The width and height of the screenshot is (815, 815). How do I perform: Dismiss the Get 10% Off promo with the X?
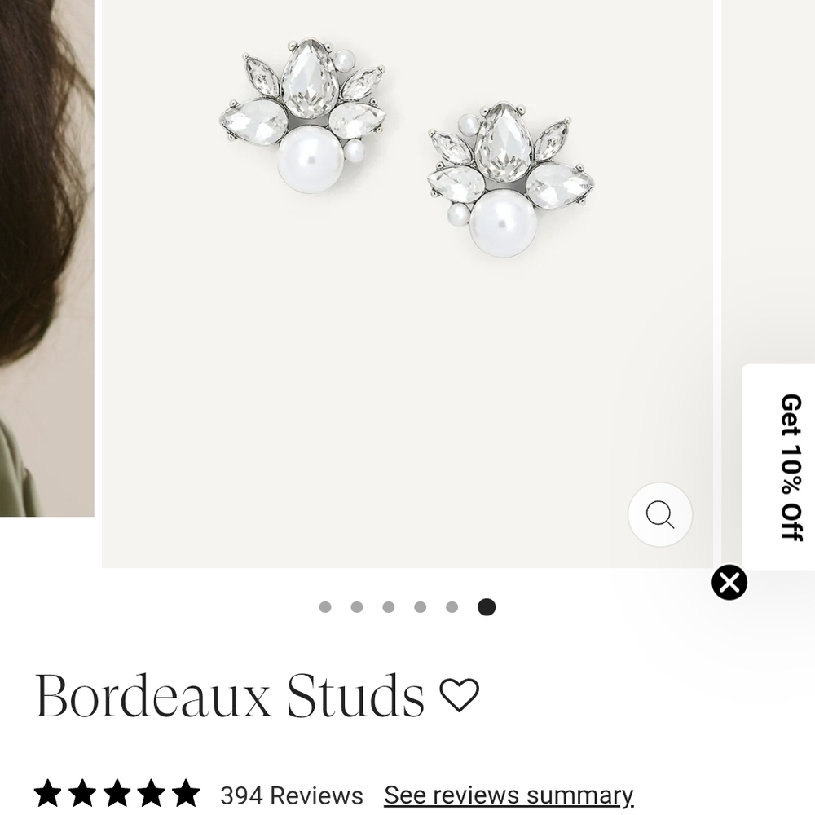tap(729, 581)
